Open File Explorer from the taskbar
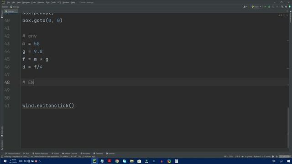This screenshot has width=292, height=164. pyautogui.click(x=132, y=161)
